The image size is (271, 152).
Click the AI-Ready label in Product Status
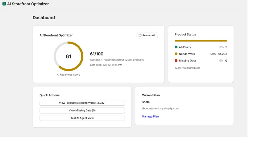[185, 47]
